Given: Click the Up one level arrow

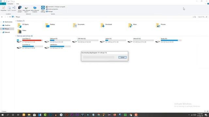Looking at the screenshot, I should pos(10,17).
